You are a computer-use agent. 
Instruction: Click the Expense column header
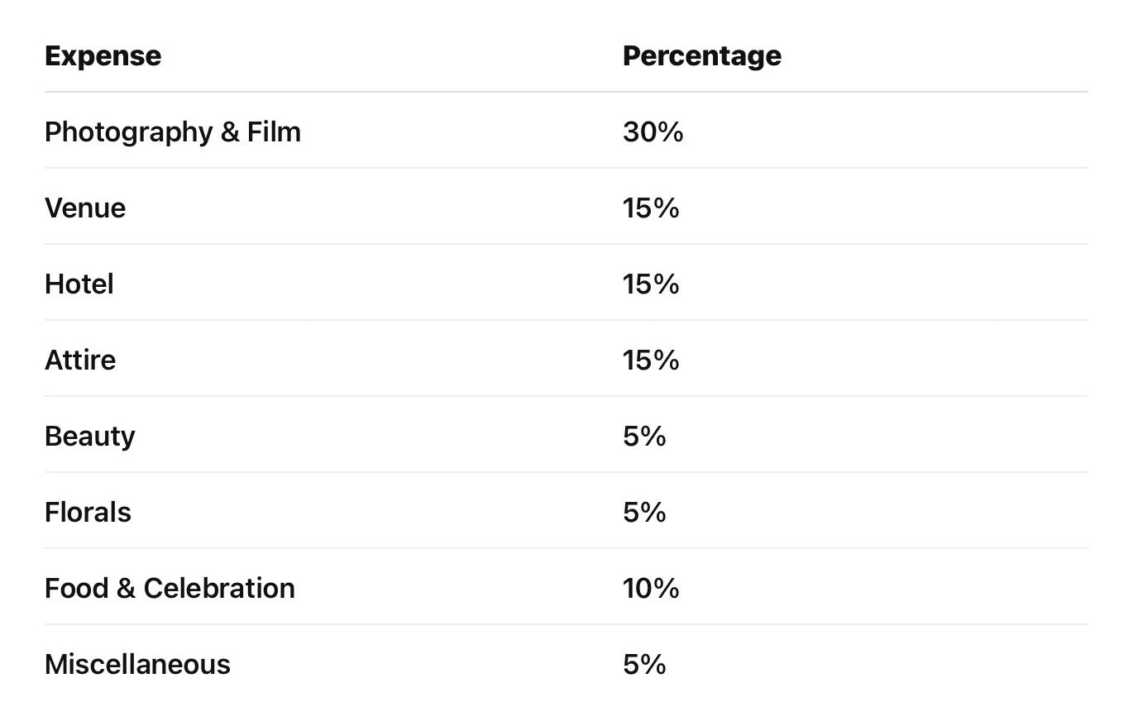(x=103, y=56)
